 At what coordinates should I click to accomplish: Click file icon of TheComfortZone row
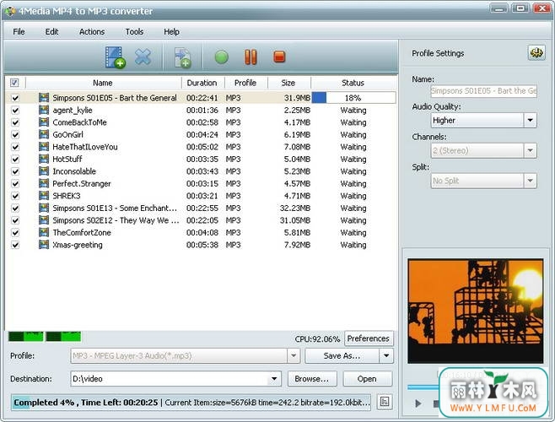[44, 232]
